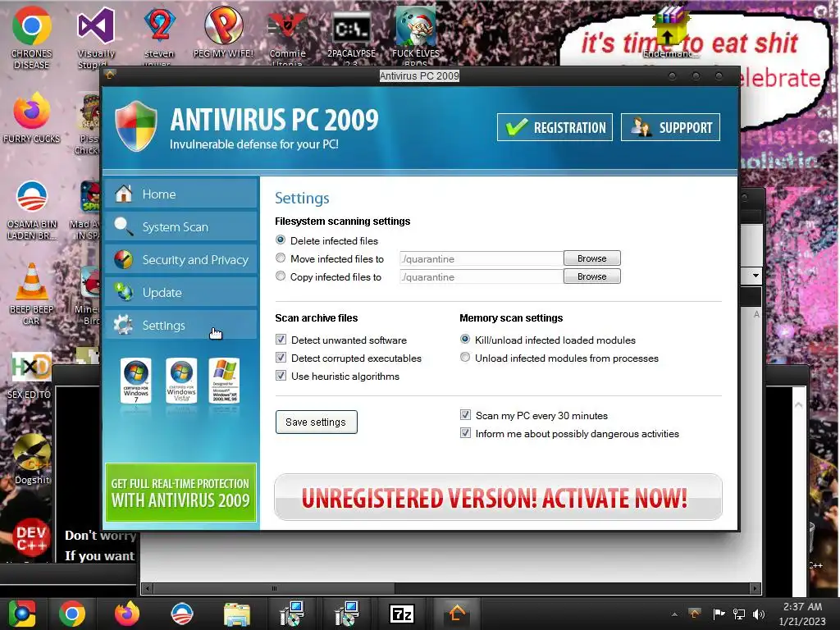Open OSAMA BIN LADEN BR... desktop icon
Screen dimensions: 840x630
(x=32, y=210)
